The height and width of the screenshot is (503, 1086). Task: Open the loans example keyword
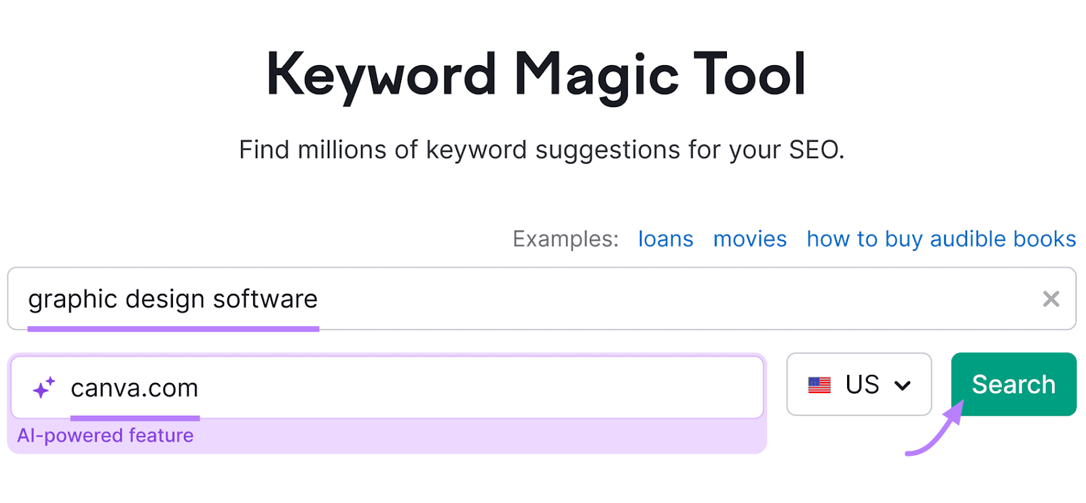(665, 239)
